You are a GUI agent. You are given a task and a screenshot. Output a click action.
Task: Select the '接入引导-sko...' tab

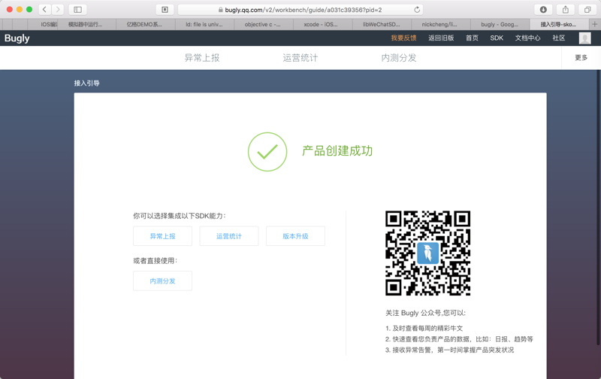(x=558, y=24)
